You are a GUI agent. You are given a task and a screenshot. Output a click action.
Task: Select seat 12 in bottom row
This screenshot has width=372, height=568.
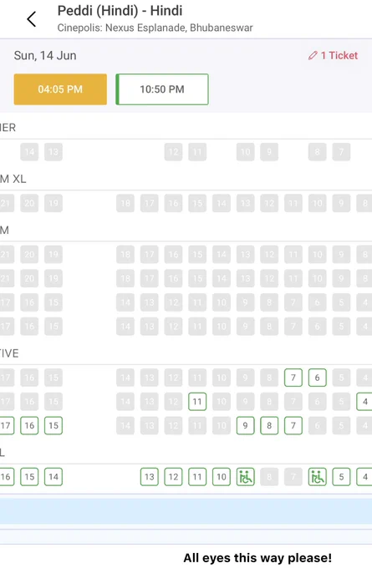tap(173, 477)
